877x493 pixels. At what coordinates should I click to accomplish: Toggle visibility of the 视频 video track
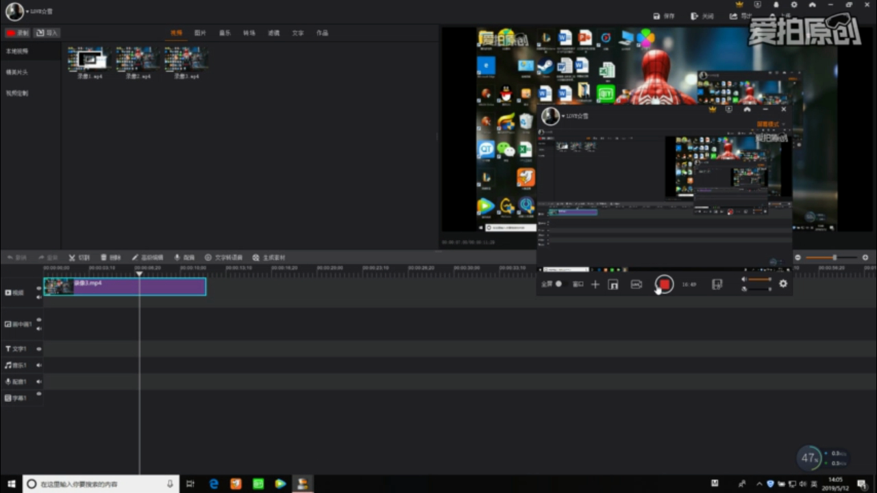39,288
